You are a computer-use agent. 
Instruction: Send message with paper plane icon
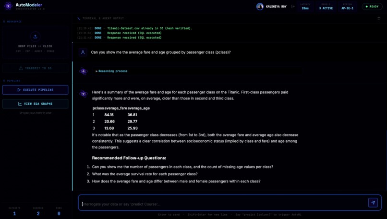coord(373,203)
